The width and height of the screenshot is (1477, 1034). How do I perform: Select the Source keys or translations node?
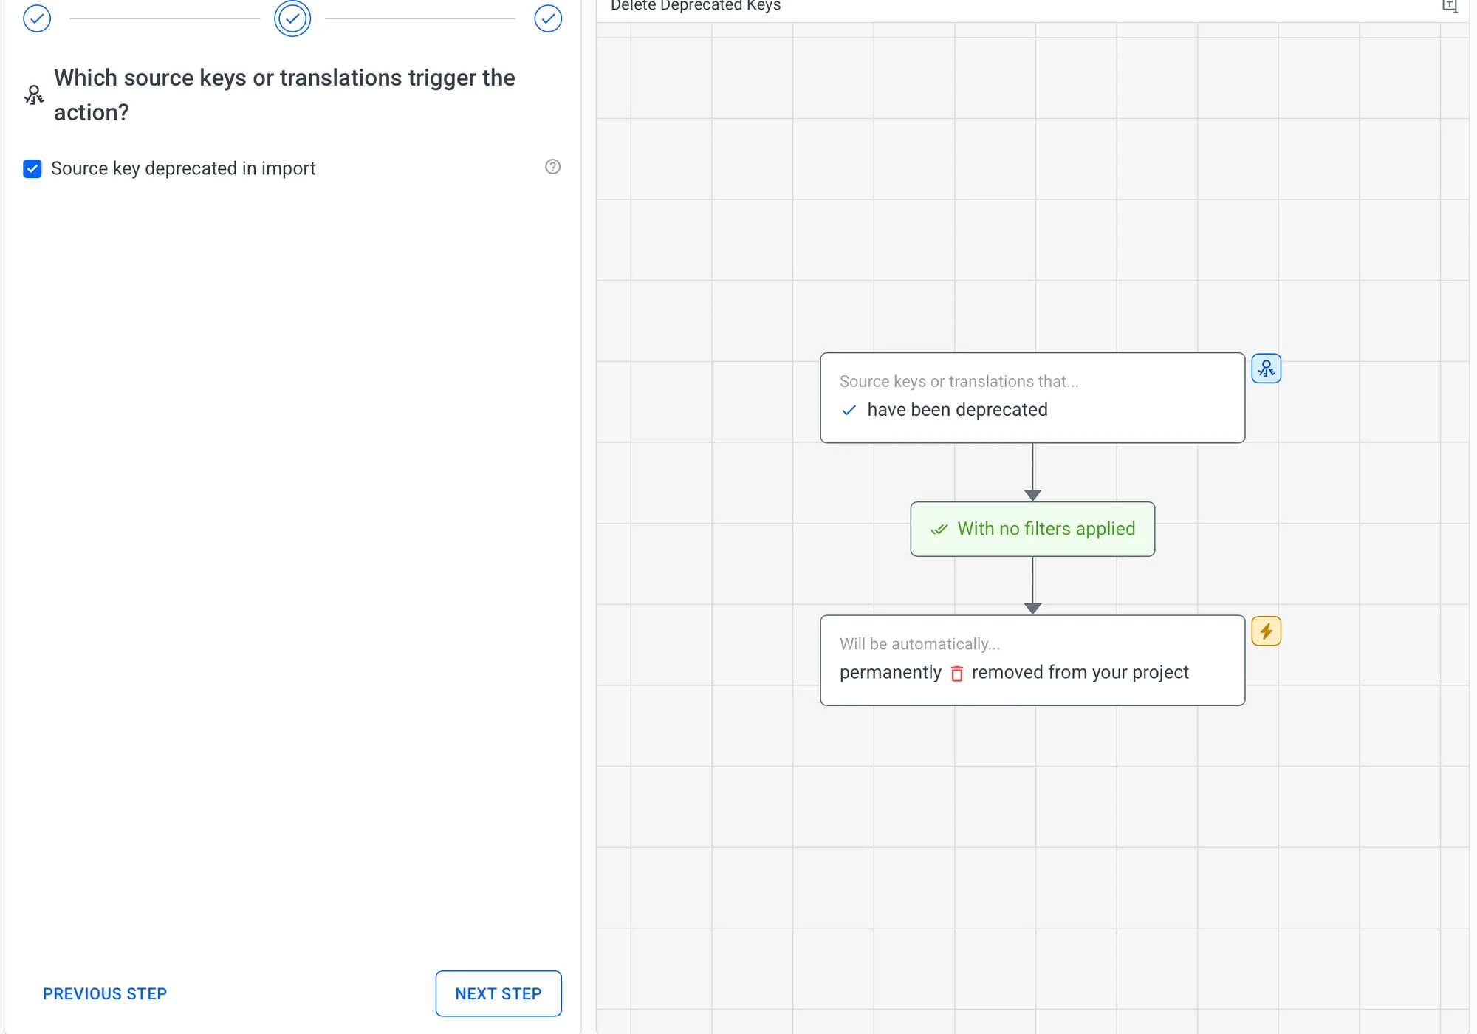tap(1032, 397)
